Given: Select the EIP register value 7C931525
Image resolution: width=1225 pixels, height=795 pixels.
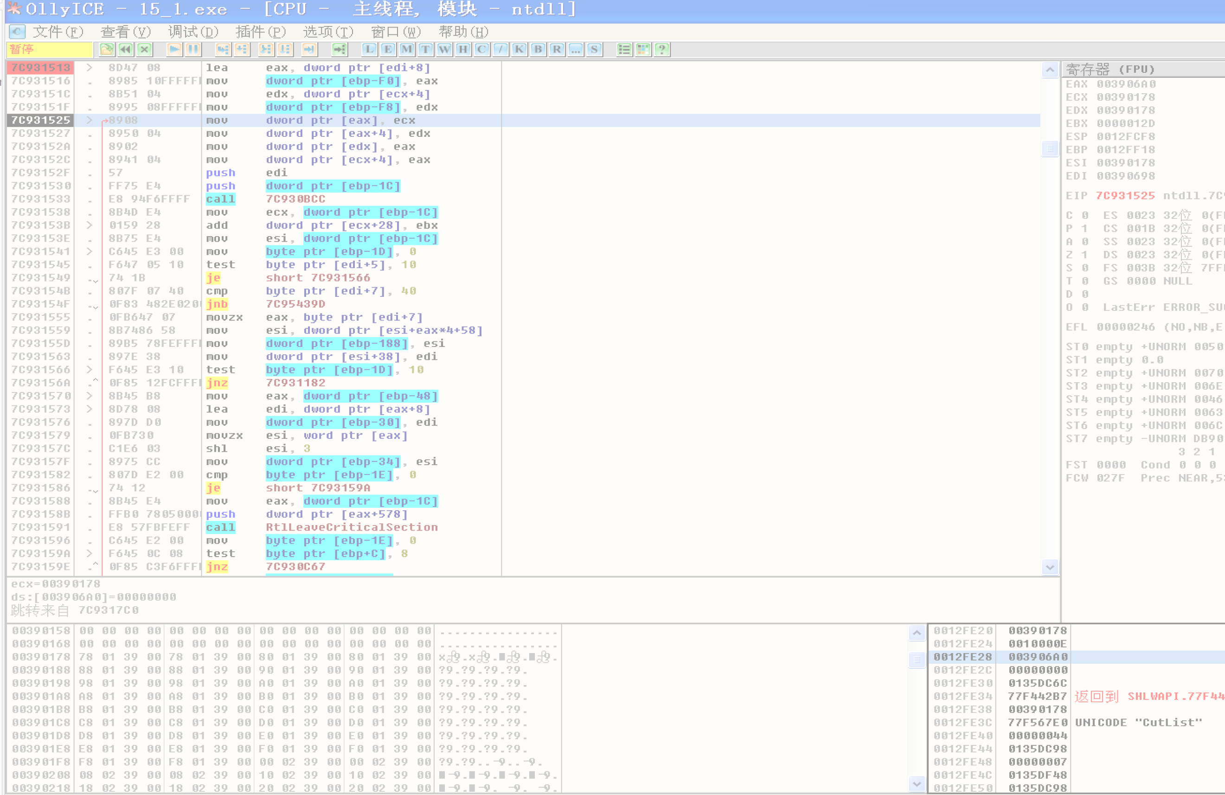Looking at the screenshot, I should coord(1125,196).
